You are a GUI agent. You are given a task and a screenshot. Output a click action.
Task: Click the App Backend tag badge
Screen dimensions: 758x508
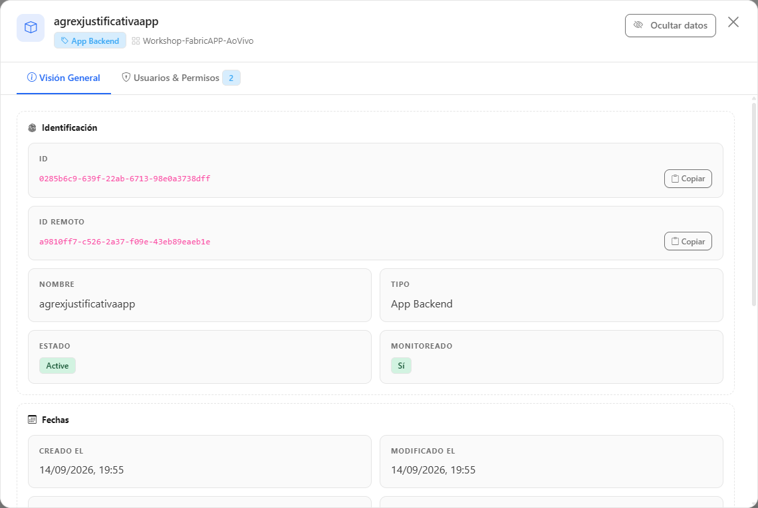pyautogui.click(x=90, y=41)
